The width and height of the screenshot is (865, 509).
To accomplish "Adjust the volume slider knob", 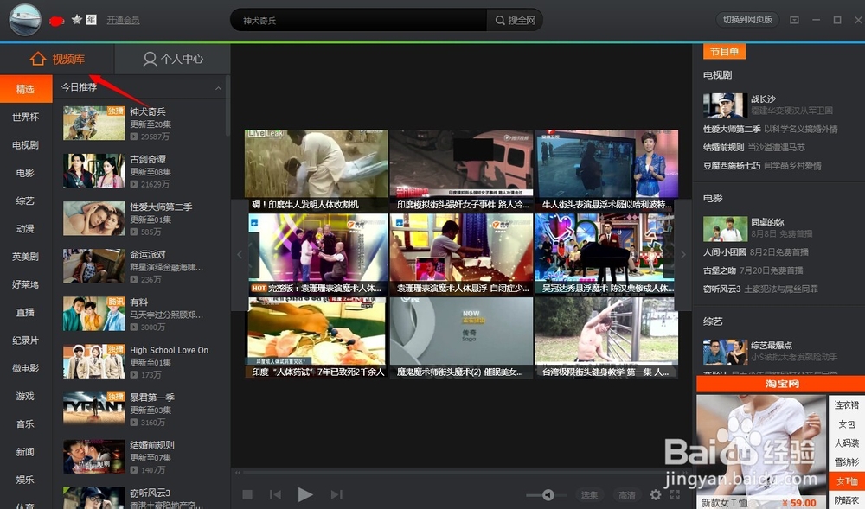I will pos(548,494).
